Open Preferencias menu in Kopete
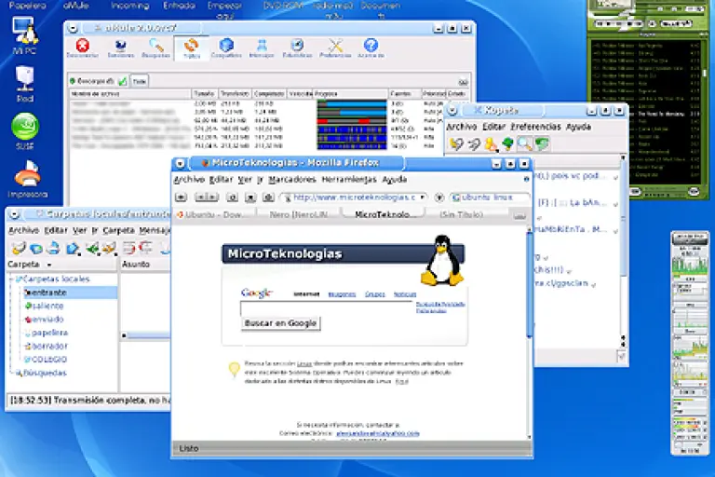 535,127
